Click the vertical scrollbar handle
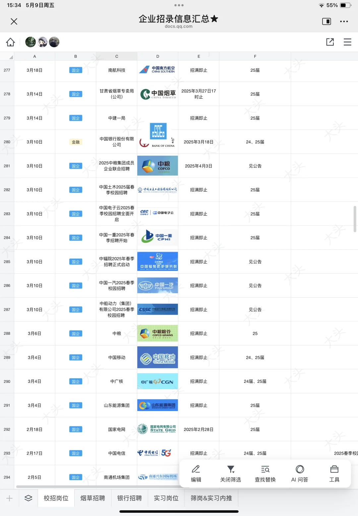The height and width of the screenshot is (516, 358). pyautogui.click(x=355, y=219)
